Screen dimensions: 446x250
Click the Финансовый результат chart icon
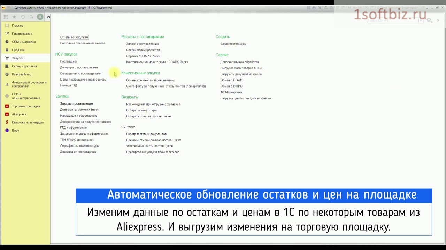pos(7,84)
